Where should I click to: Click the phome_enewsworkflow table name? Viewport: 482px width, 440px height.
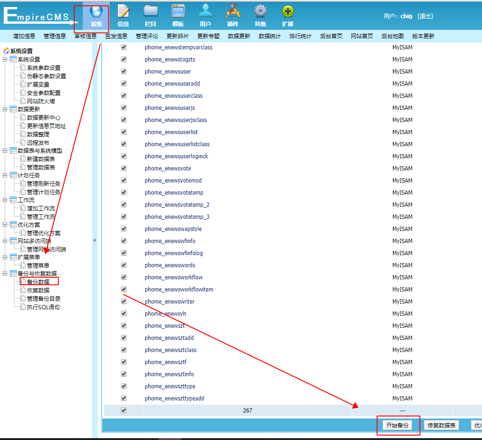click(x=174, y=277)
